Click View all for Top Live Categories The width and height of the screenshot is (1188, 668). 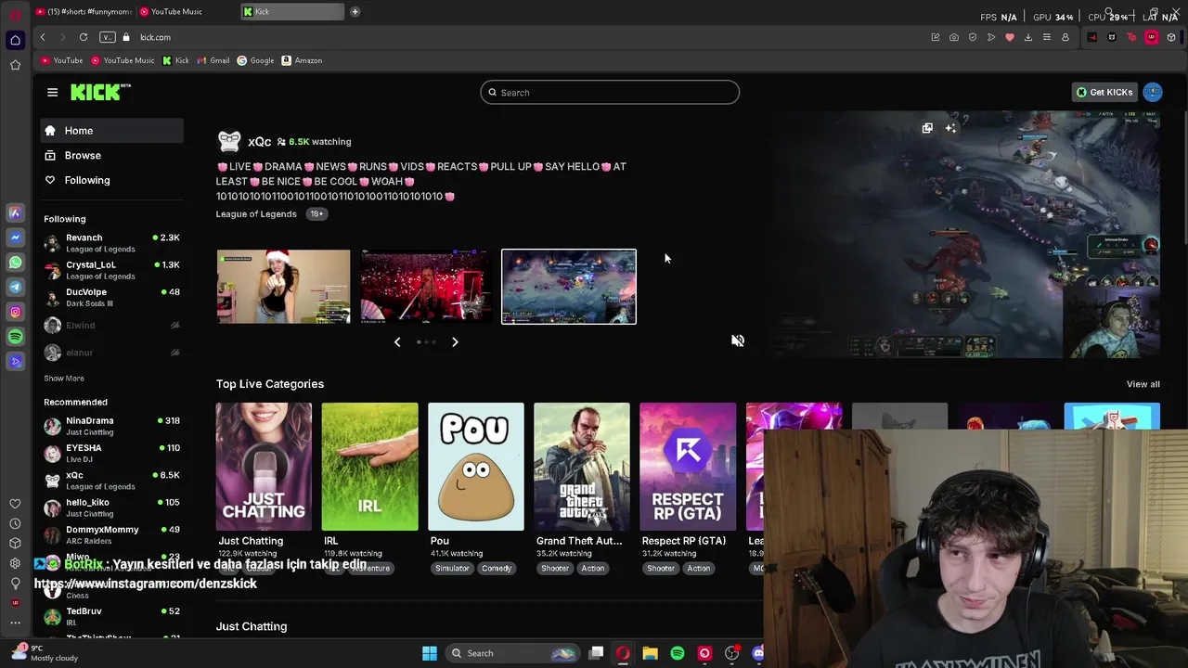click(x=1143, y=384)
